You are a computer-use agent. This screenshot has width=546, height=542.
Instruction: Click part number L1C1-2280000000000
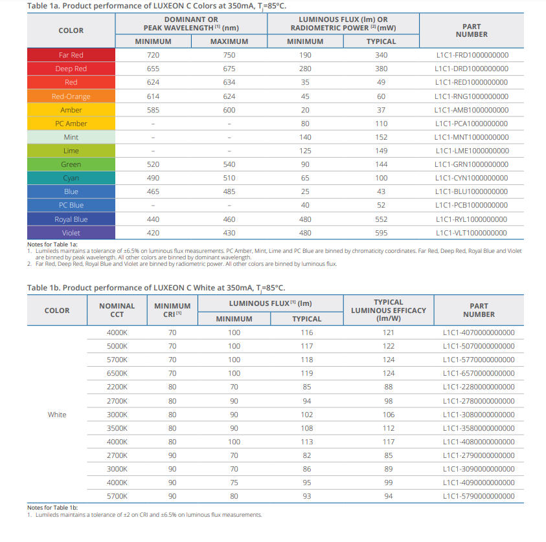click(479, 387)
